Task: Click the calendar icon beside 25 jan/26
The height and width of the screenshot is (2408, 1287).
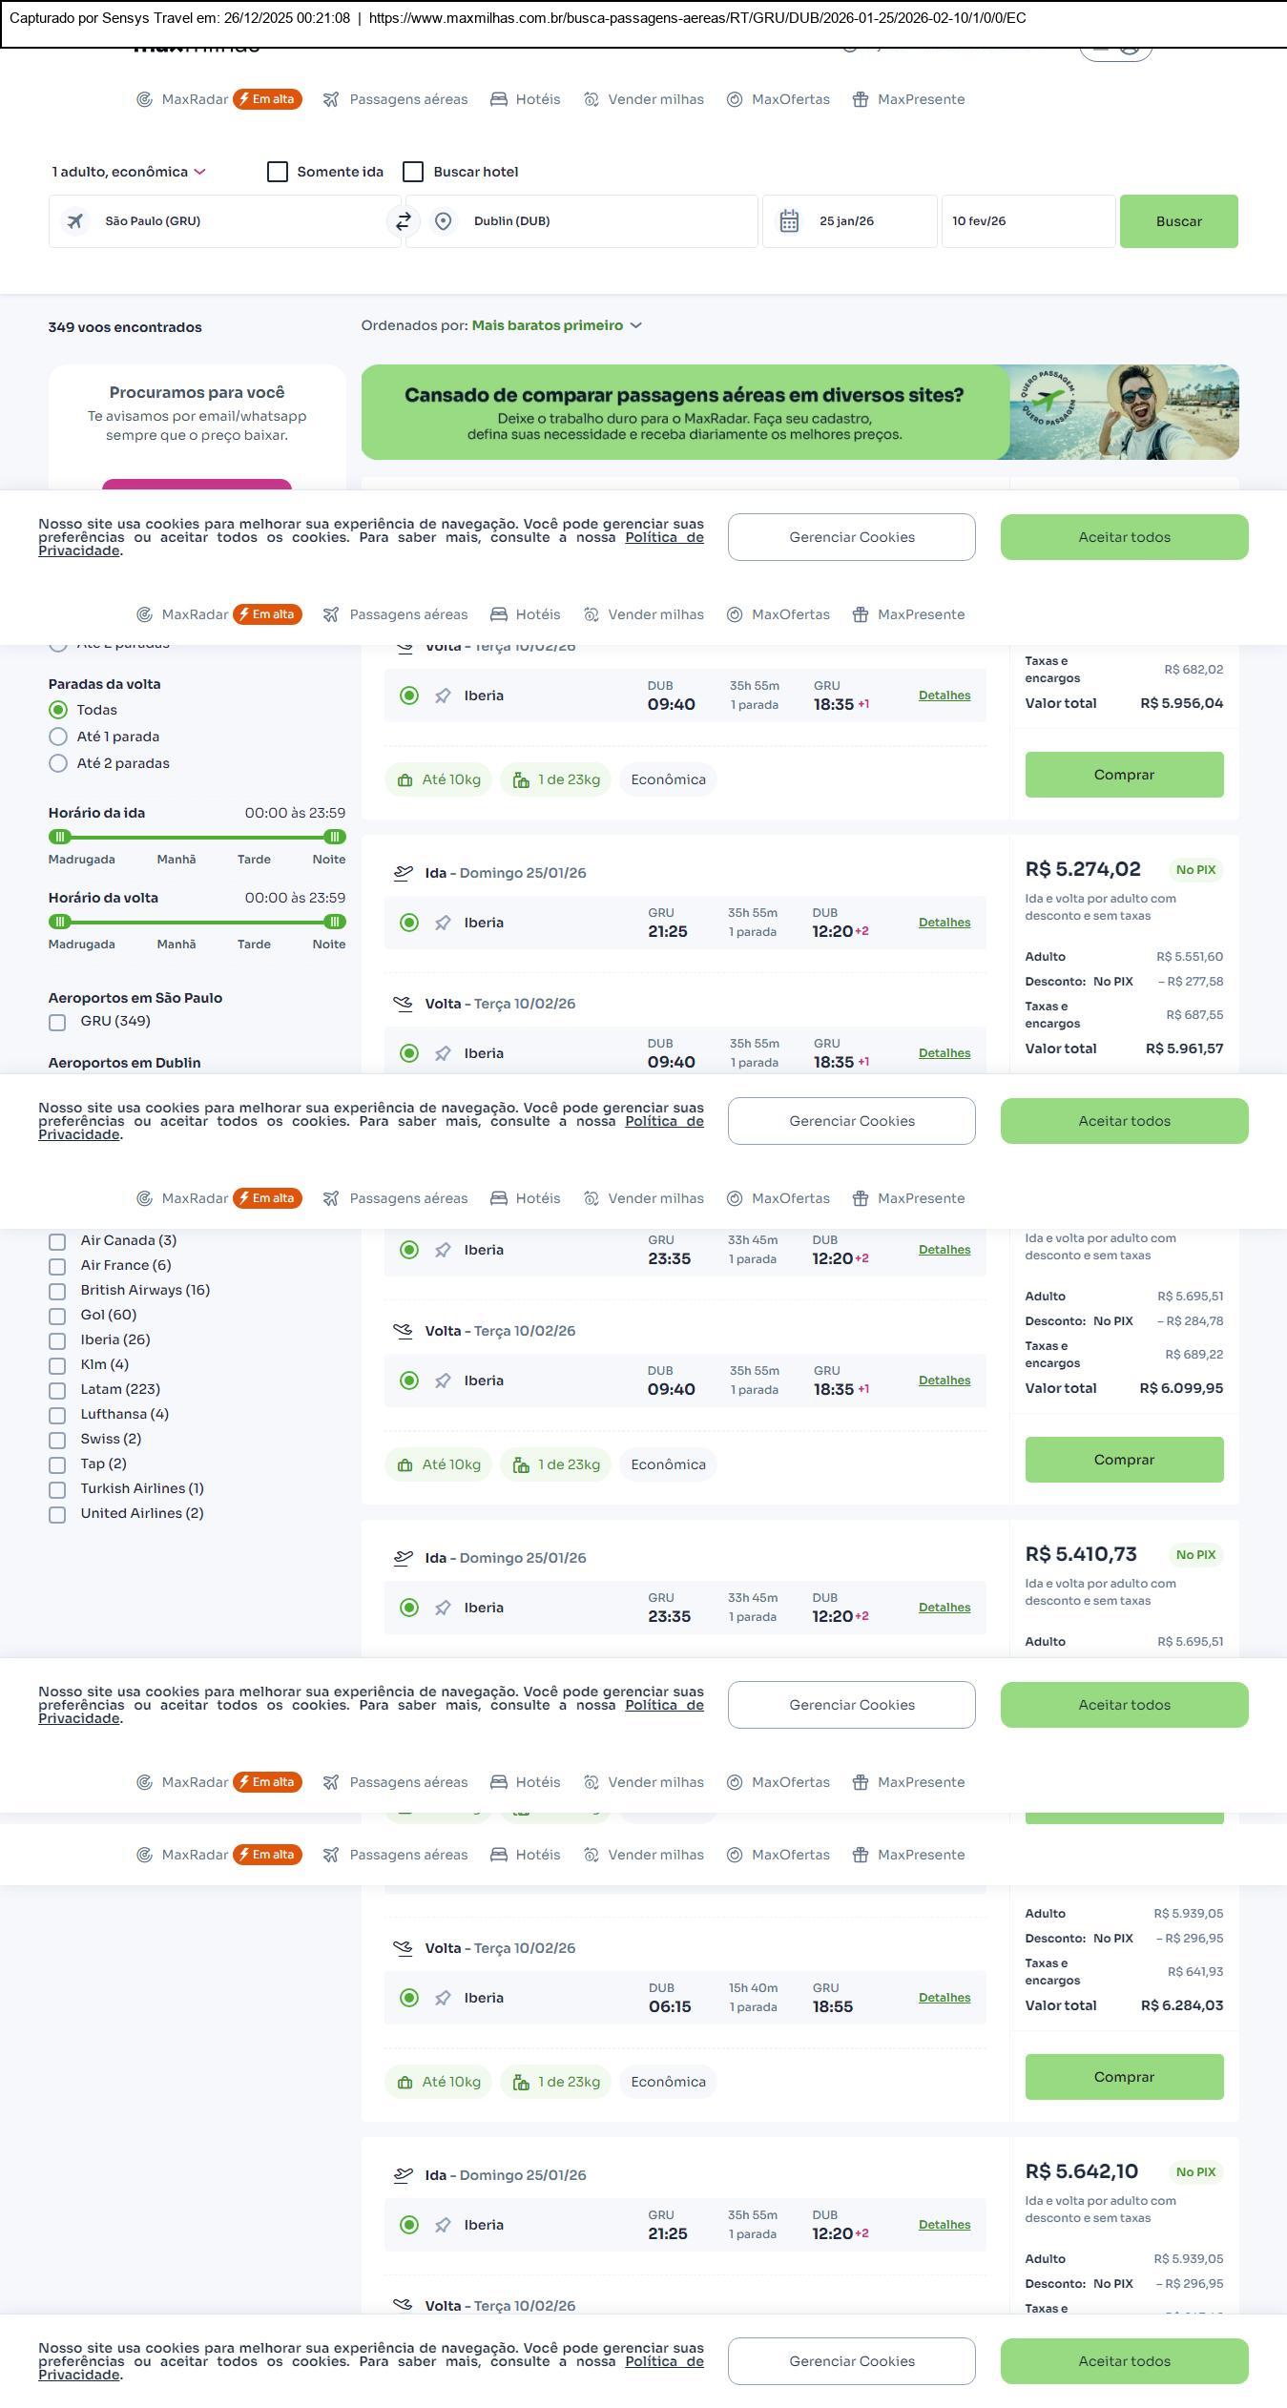Action: pyautogui.click(x=789, y=221)
